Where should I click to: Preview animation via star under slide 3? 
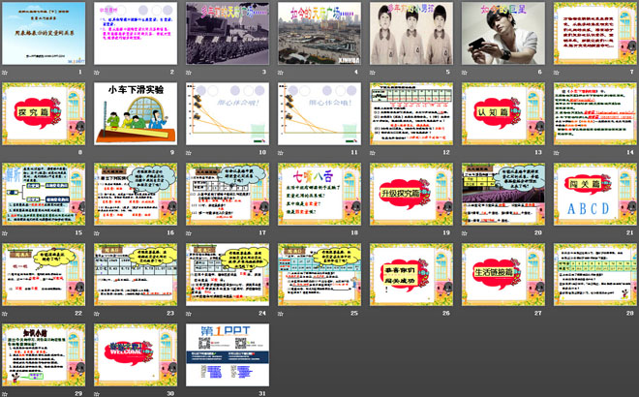tap(189, 73)
